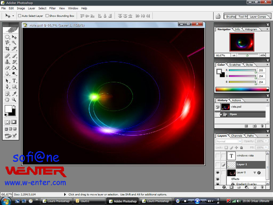The image size is (273, 205).
Task: Select the Crop tool
Action: click(x=8, y=49)
